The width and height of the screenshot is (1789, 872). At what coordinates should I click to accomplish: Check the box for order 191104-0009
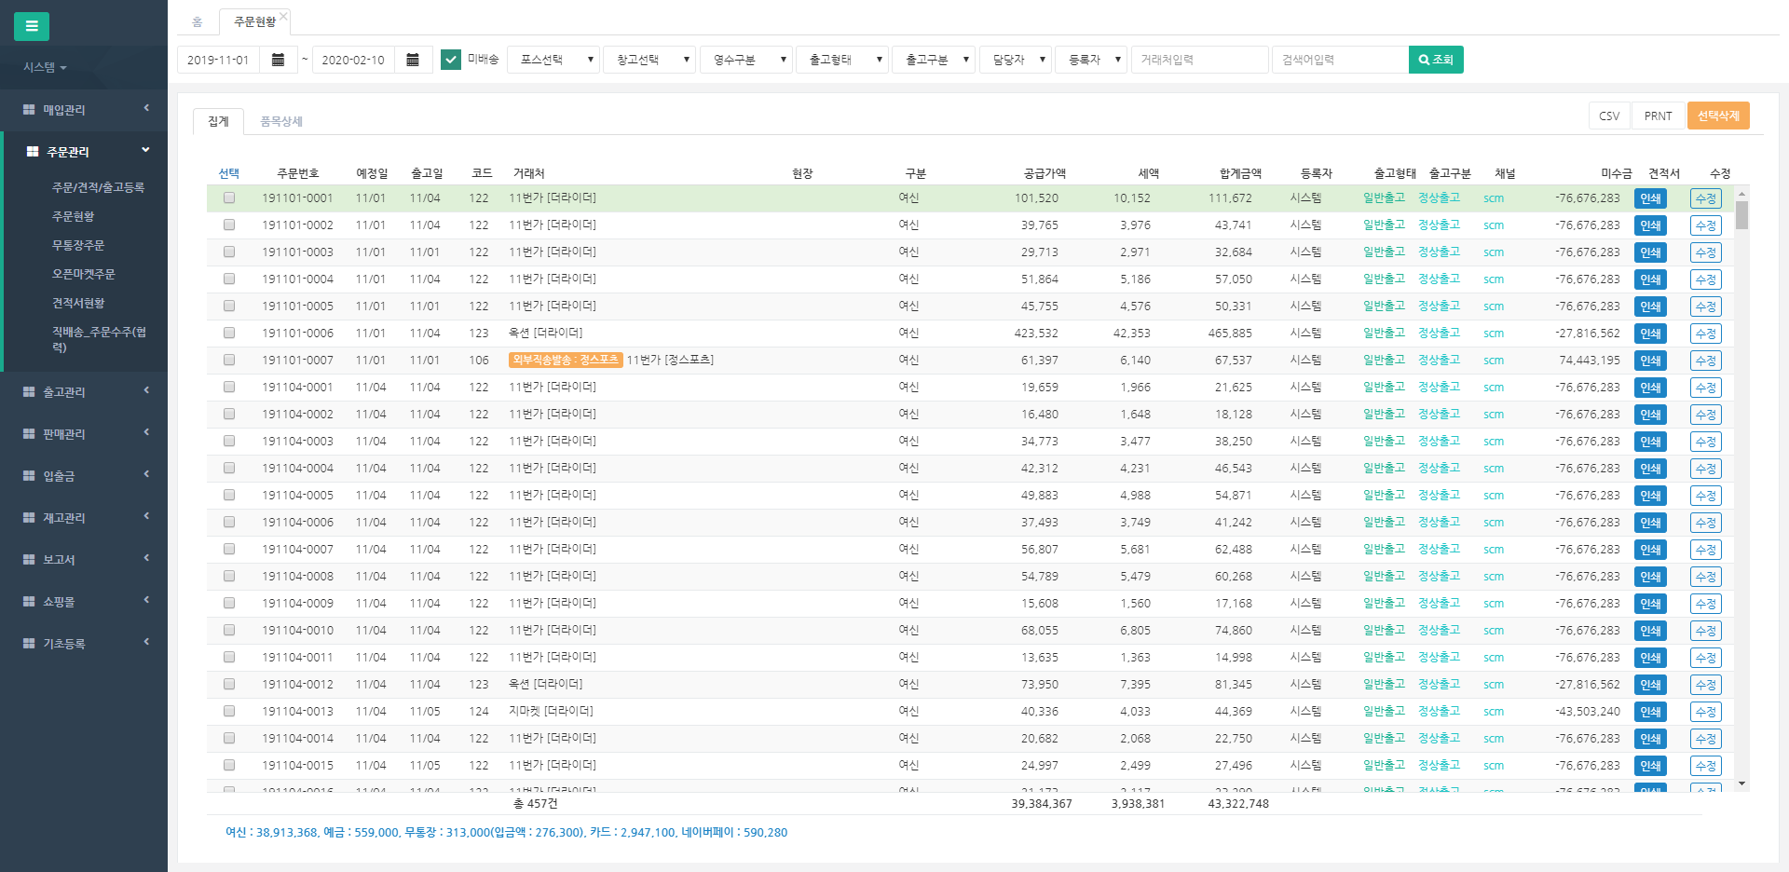(229, 603)
